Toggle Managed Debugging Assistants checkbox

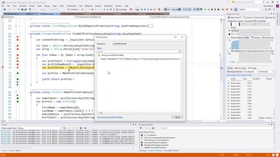(142, 145)
